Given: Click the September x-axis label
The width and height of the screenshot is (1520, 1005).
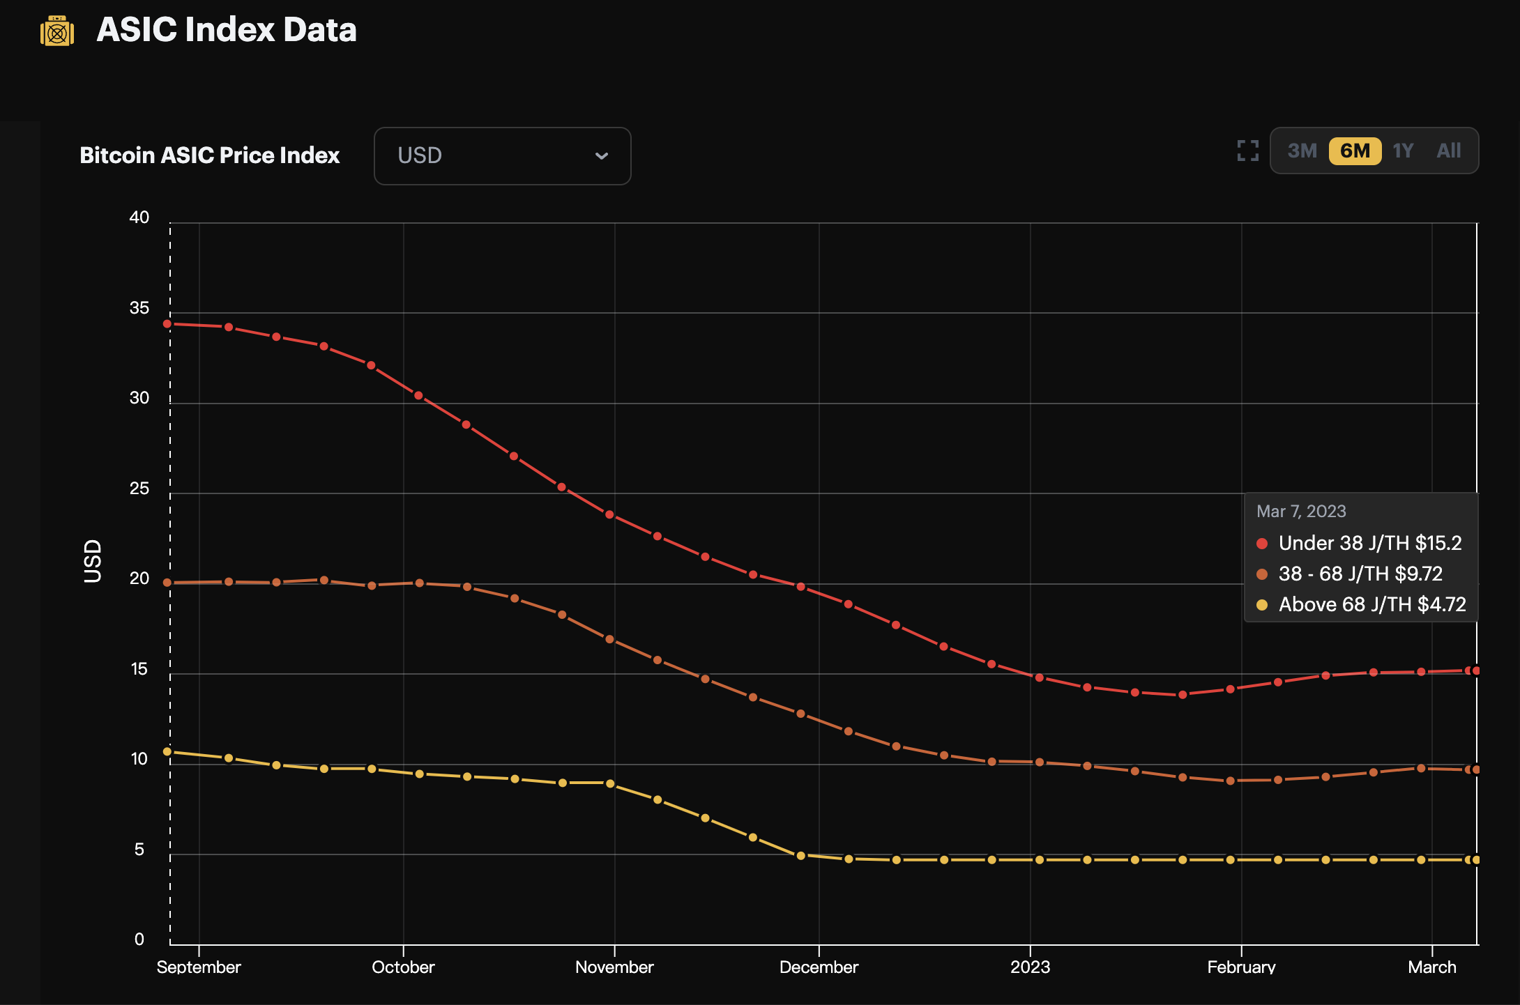Looking at the screenshot, I should [199, 967].
